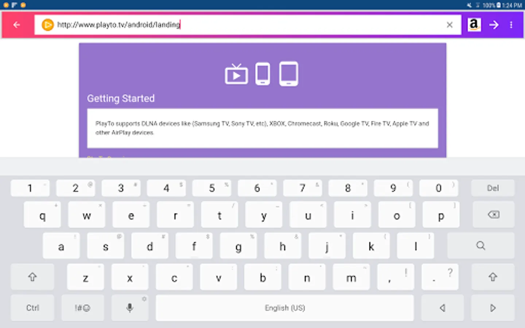Tap the f key
This screenshot has height=328, width=525.
tap(194, 246)
